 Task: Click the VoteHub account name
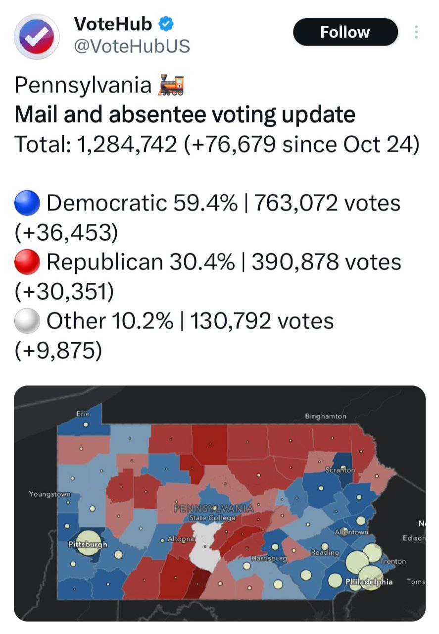[113, 23]
